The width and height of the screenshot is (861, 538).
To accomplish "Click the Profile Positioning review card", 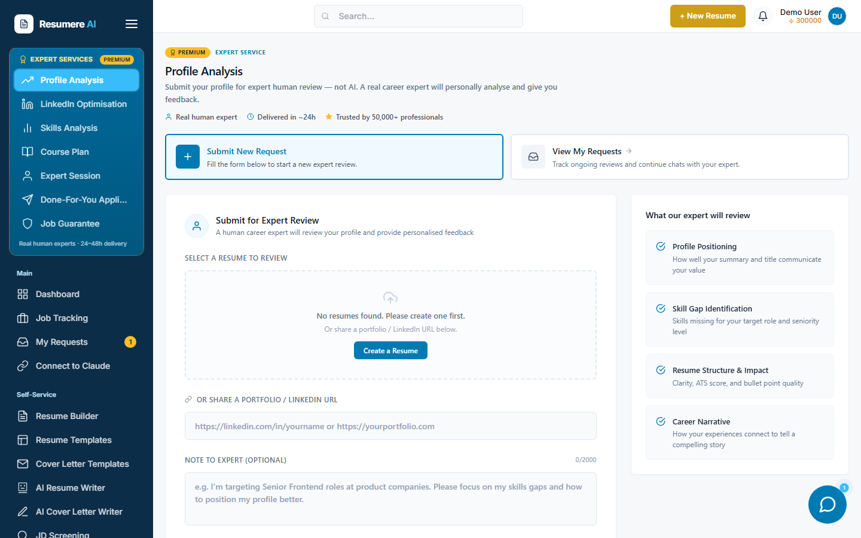I will click(740, 258).
